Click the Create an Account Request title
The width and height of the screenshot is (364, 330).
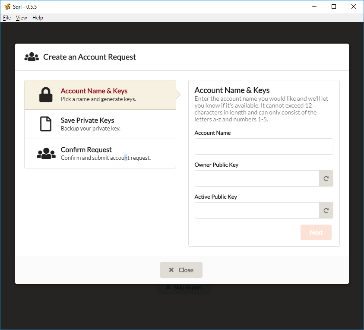tap(89, 57)
